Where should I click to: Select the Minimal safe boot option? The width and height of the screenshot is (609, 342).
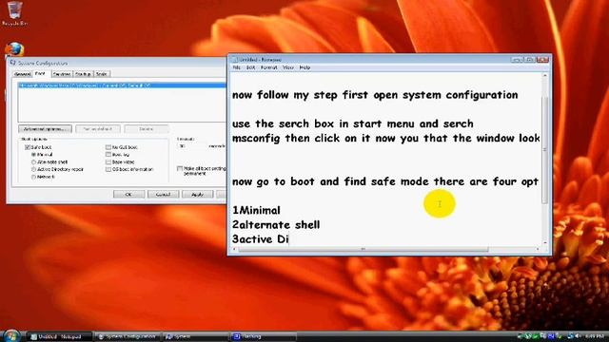(x=34, y=155)
